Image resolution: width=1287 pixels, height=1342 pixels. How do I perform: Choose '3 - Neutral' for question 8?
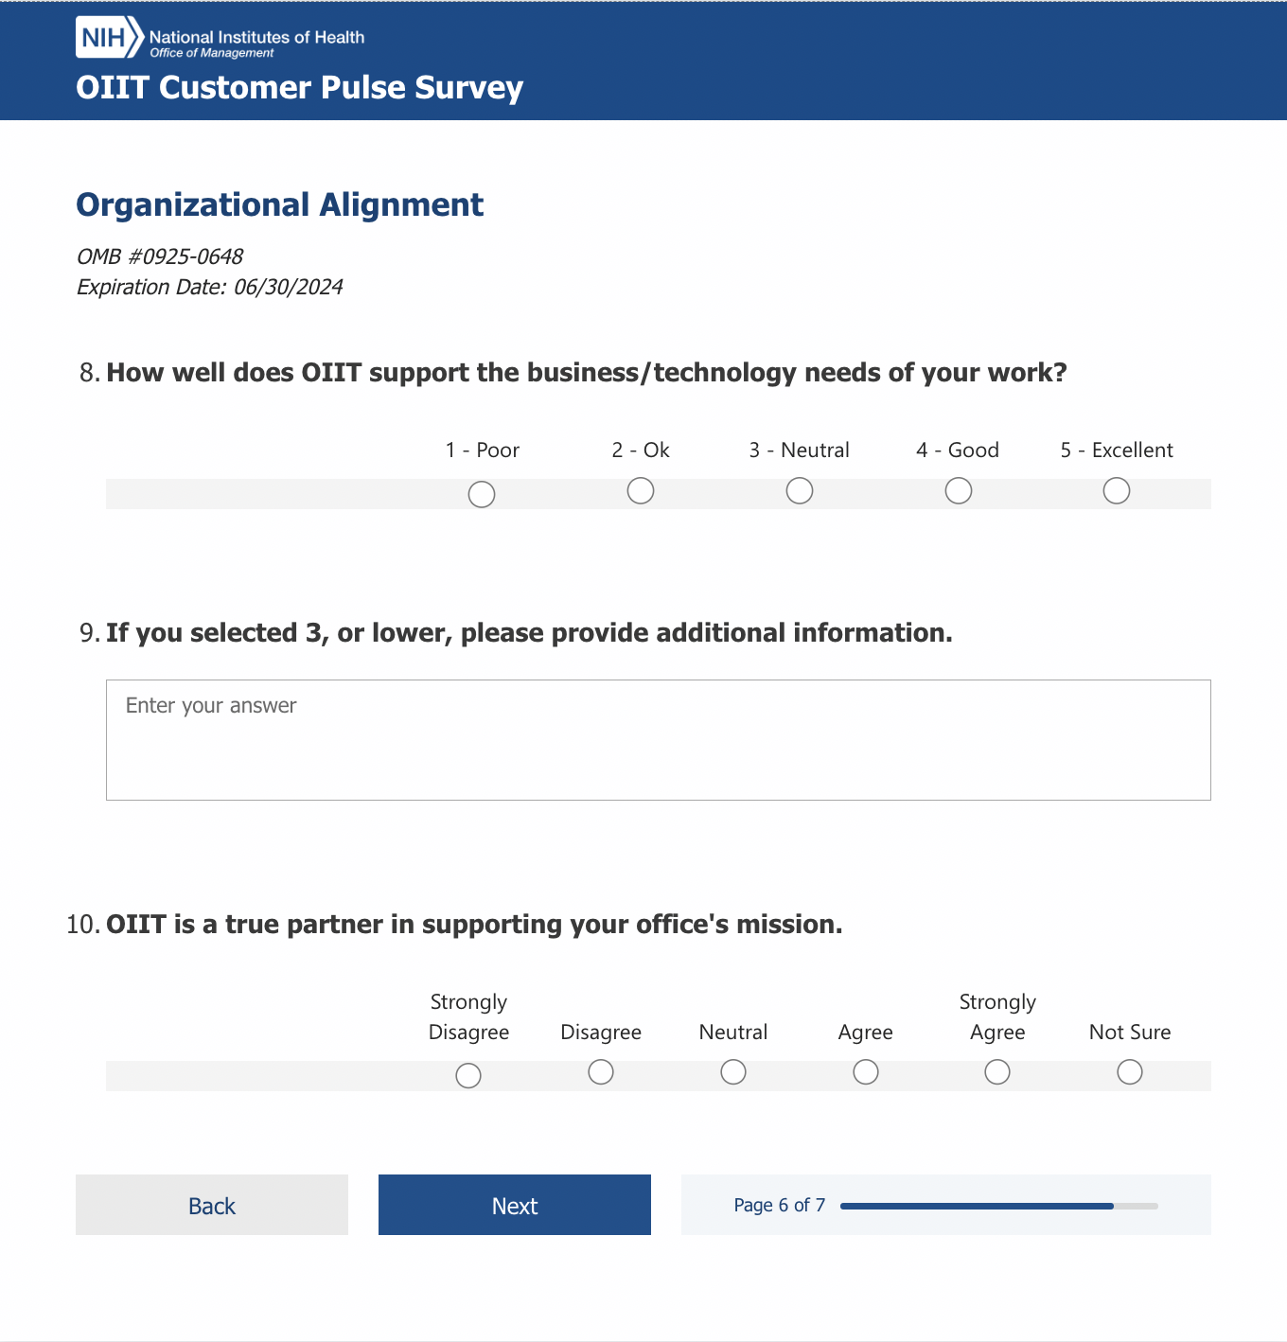(x=800, y=491)
